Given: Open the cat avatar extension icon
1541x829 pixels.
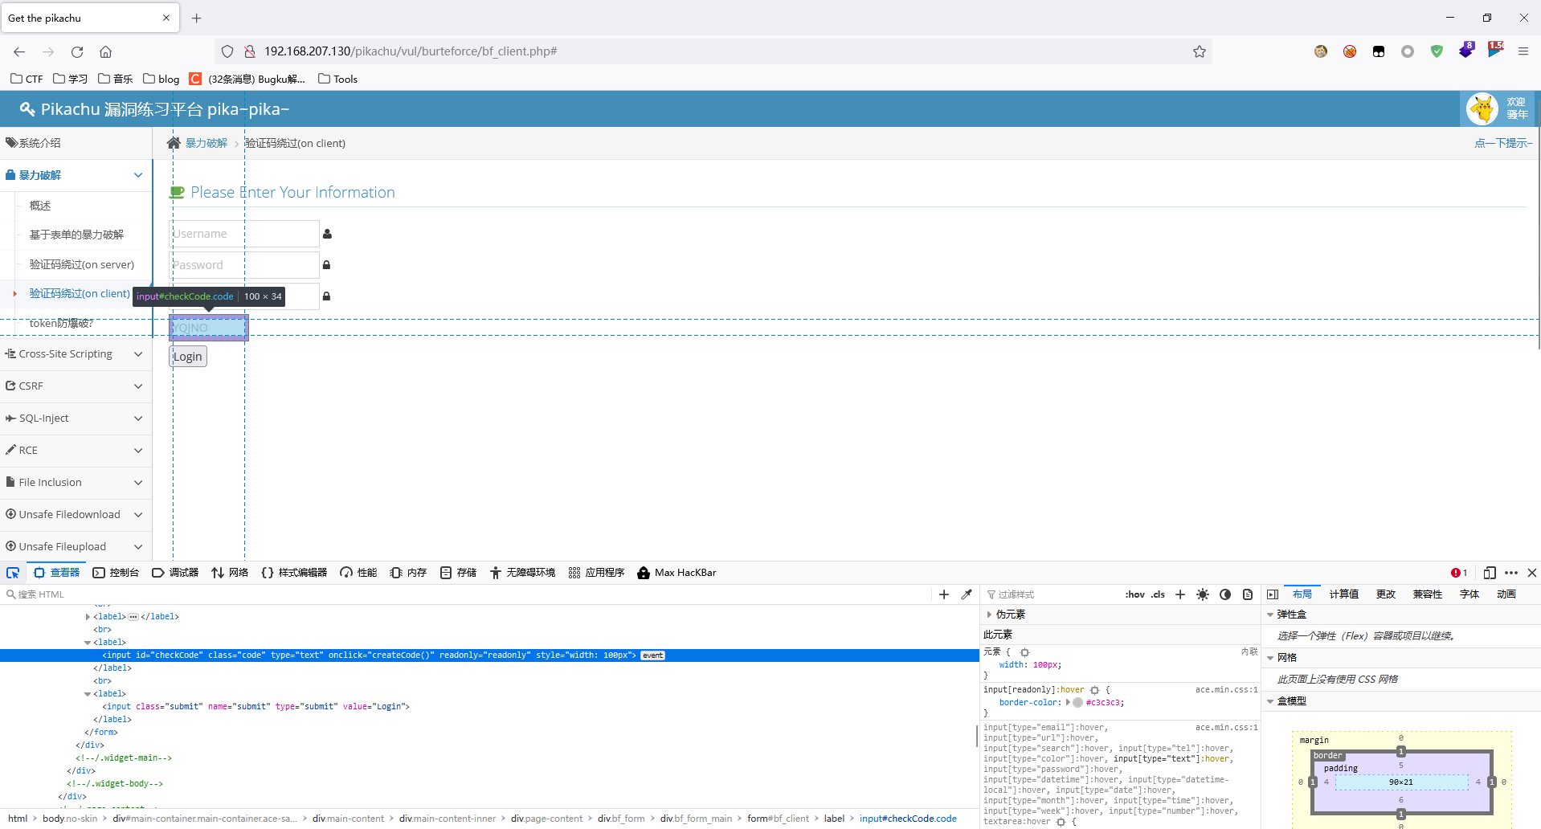Looking at the screenshot, I should [1321, 51].
